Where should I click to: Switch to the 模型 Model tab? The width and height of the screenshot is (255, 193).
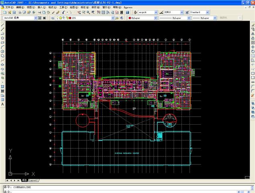coord(24,180)
